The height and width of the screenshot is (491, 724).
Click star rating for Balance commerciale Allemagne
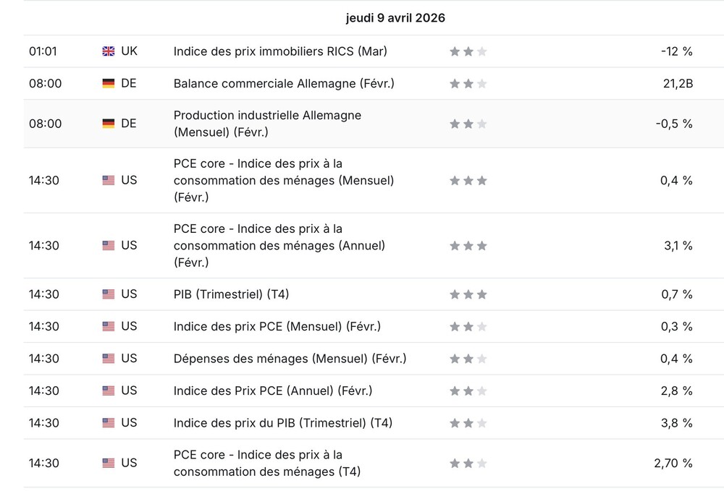468,83
